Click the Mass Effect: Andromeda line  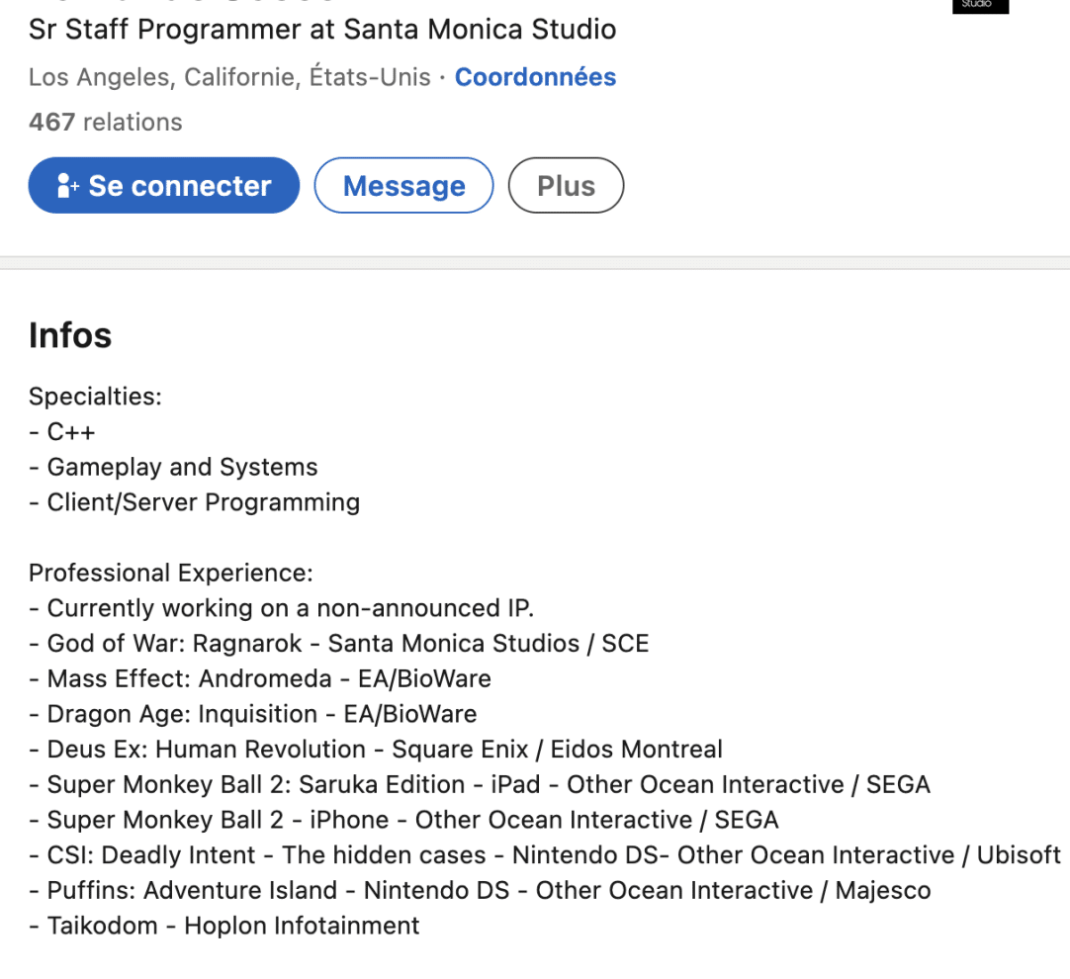pos(260,678)
